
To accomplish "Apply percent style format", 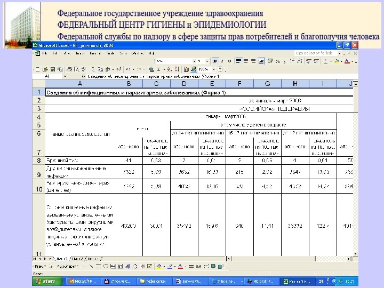I will click(x=277, y=61).
